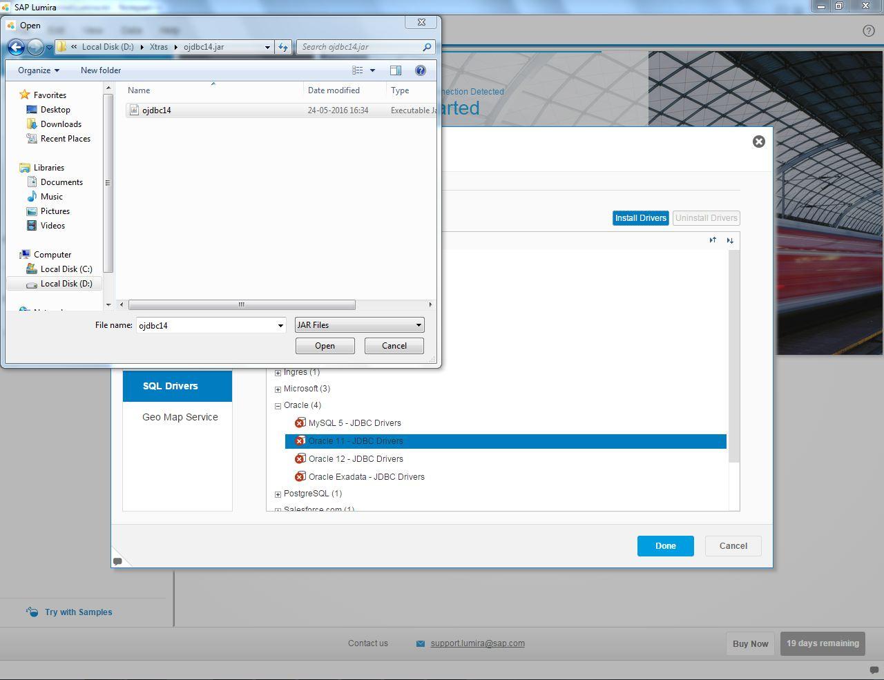Open the Open dialog help icon
The height and width of the screenshot is (680, 884).
(x=421, y=70)
